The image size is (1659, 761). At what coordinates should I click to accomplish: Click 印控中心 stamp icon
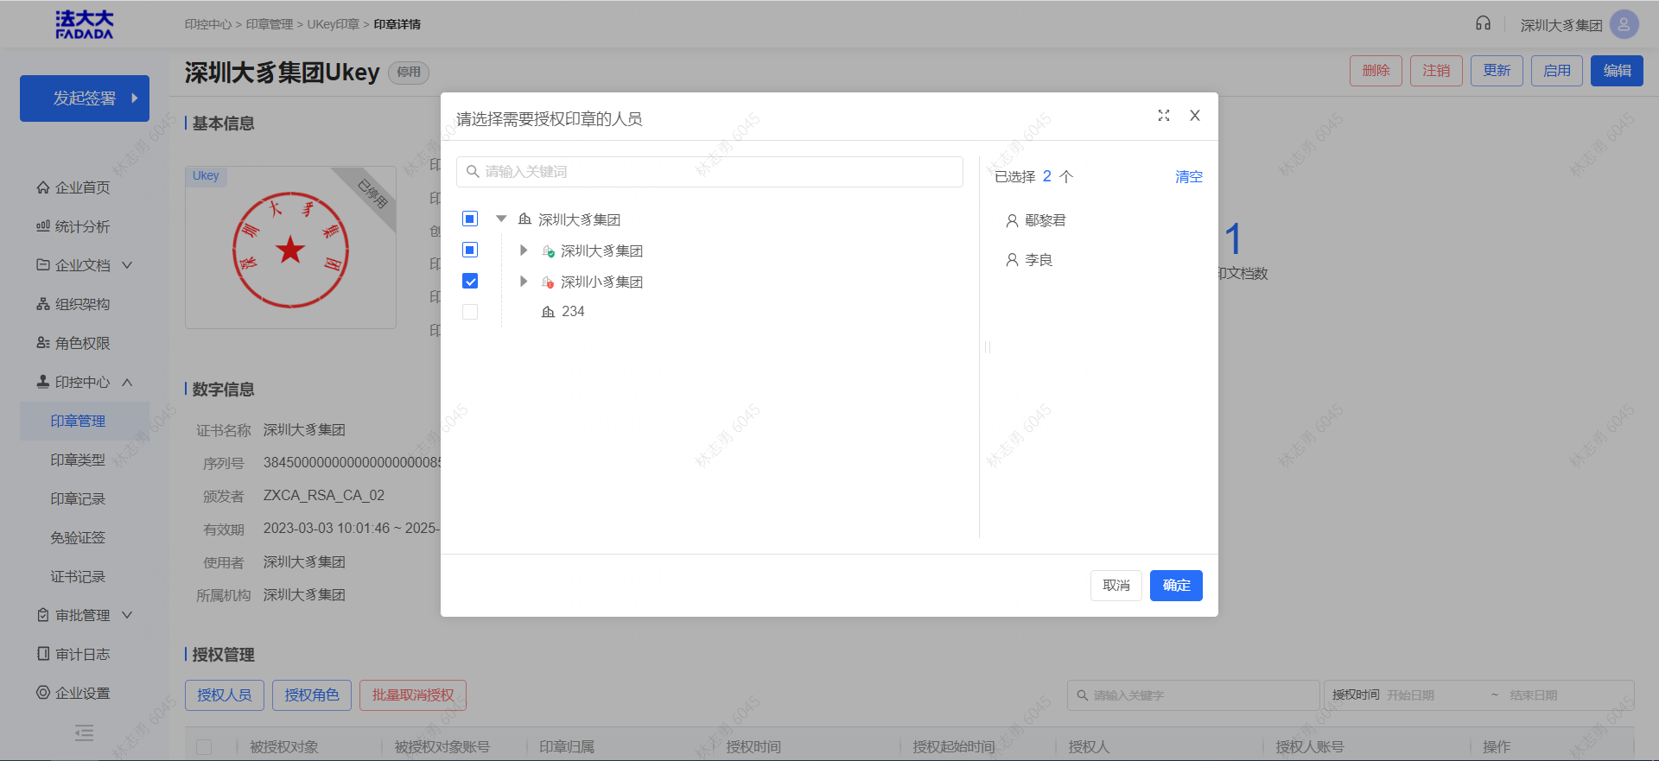pyautogui.click(x=43, y=381)
